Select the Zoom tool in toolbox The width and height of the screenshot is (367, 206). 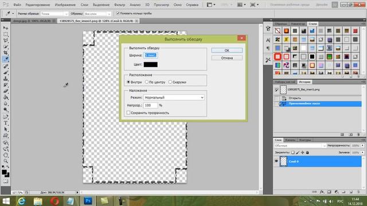coord(6,161)
